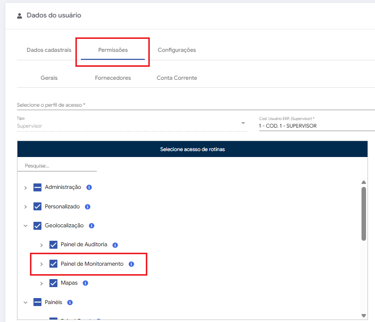The width and height of the screenshot is (375, 322).
Task: Expand the Administração tree node
Action: coord(25,187)
